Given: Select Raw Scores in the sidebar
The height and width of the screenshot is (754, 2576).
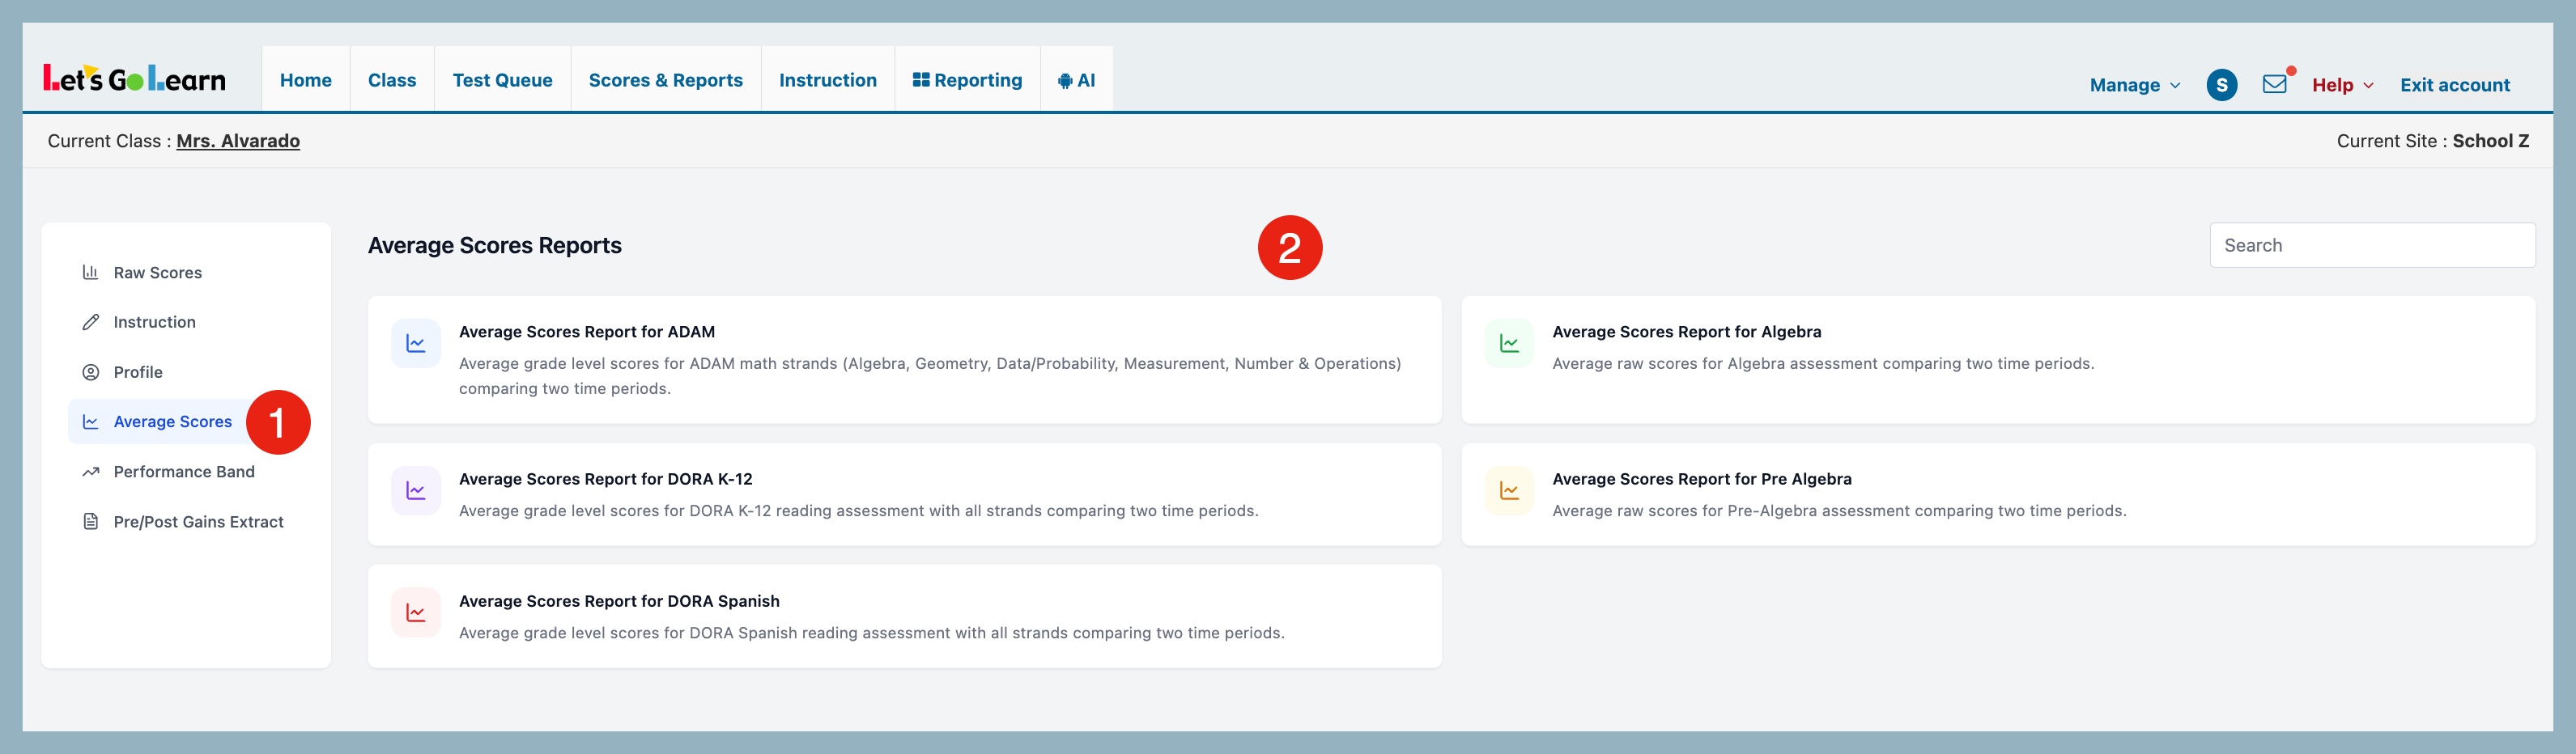Looking at the screenshot, I should [x=157, y=273].
